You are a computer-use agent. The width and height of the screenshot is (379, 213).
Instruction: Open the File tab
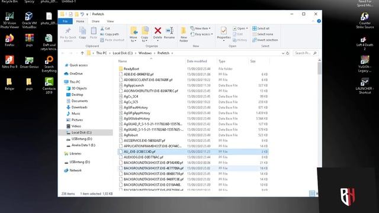point(65,21)
